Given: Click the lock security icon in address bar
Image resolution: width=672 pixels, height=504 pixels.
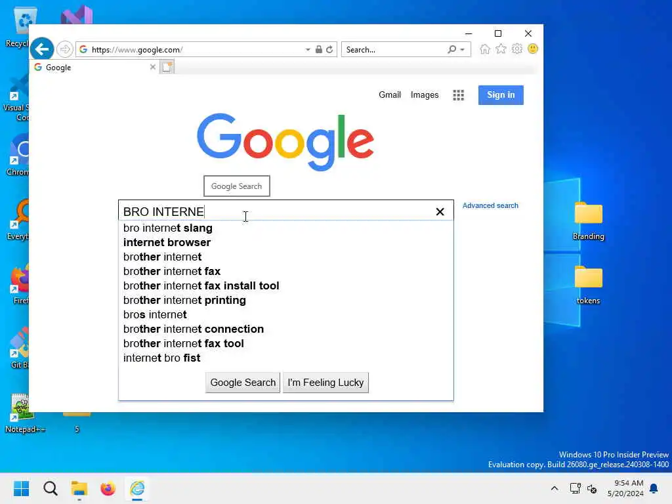Looking at the screenshot, I should (x=318, y=49).
